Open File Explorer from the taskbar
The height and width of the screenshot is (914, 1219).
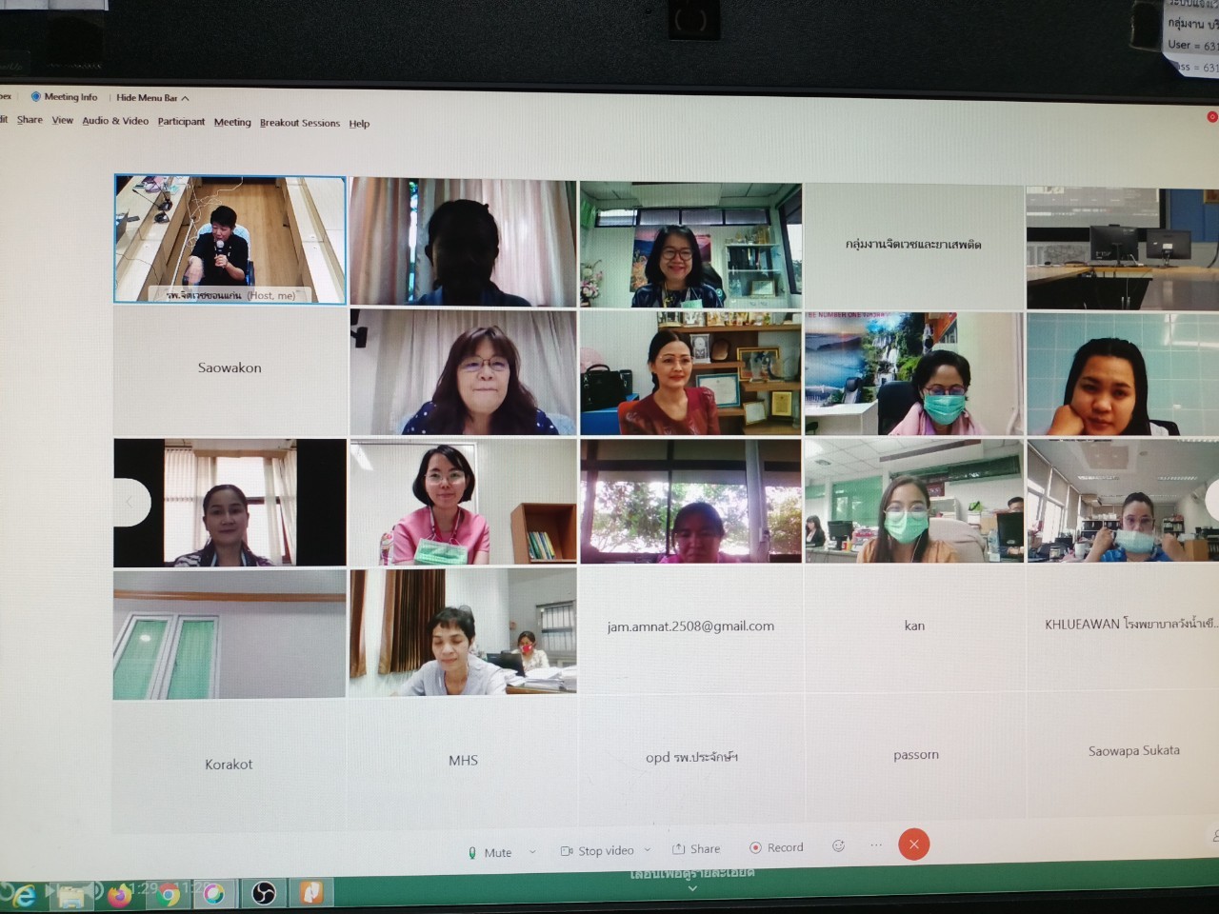pos(71,896)
